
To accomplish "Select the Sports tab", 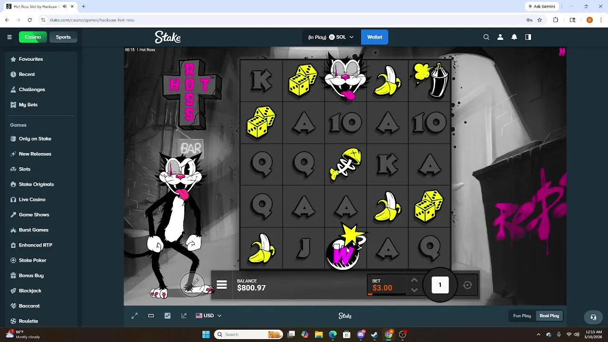I will 63,37.
